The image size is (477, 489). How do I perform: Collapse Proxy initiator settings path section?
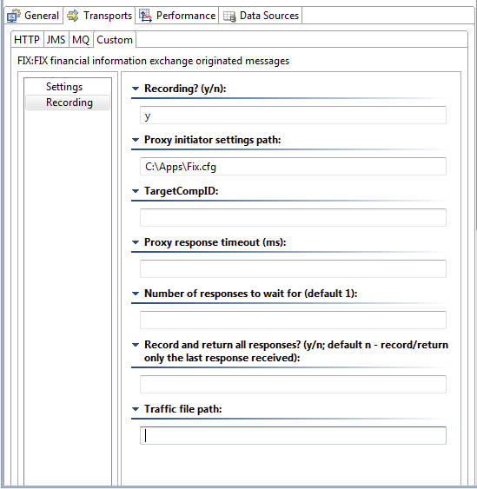(x=136, y=140)
